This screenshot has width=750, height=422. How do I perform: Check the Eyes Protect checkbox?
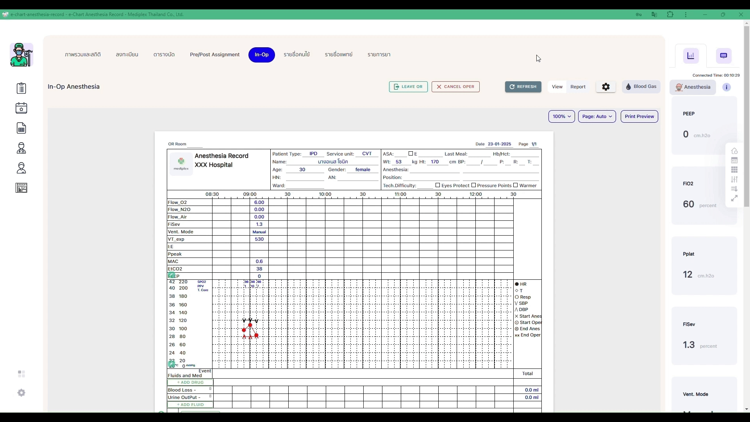[x=437, y=185]
